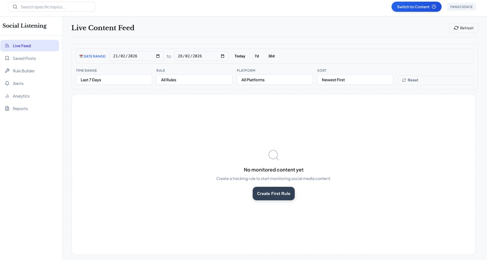Open the start date calendar picker icon

[158, 56]
